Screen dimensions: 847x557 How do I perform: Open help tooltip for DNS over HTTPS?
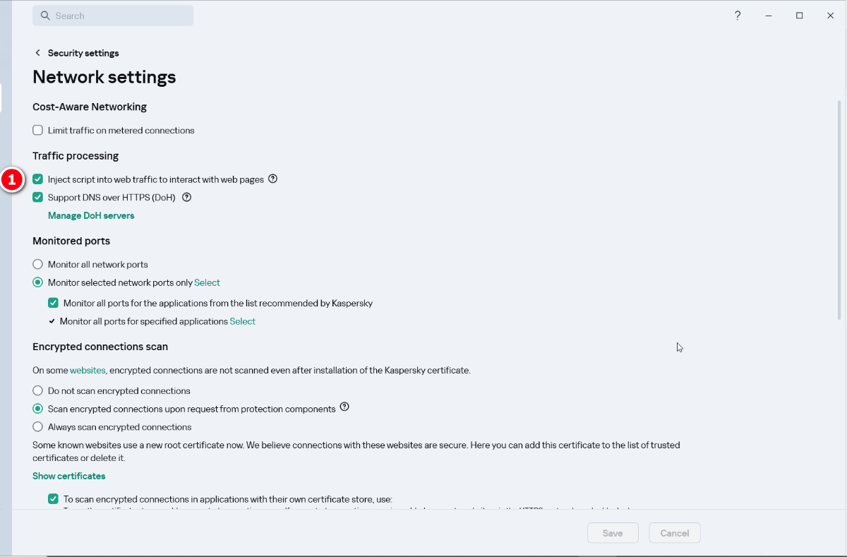(x=187, y=198)
